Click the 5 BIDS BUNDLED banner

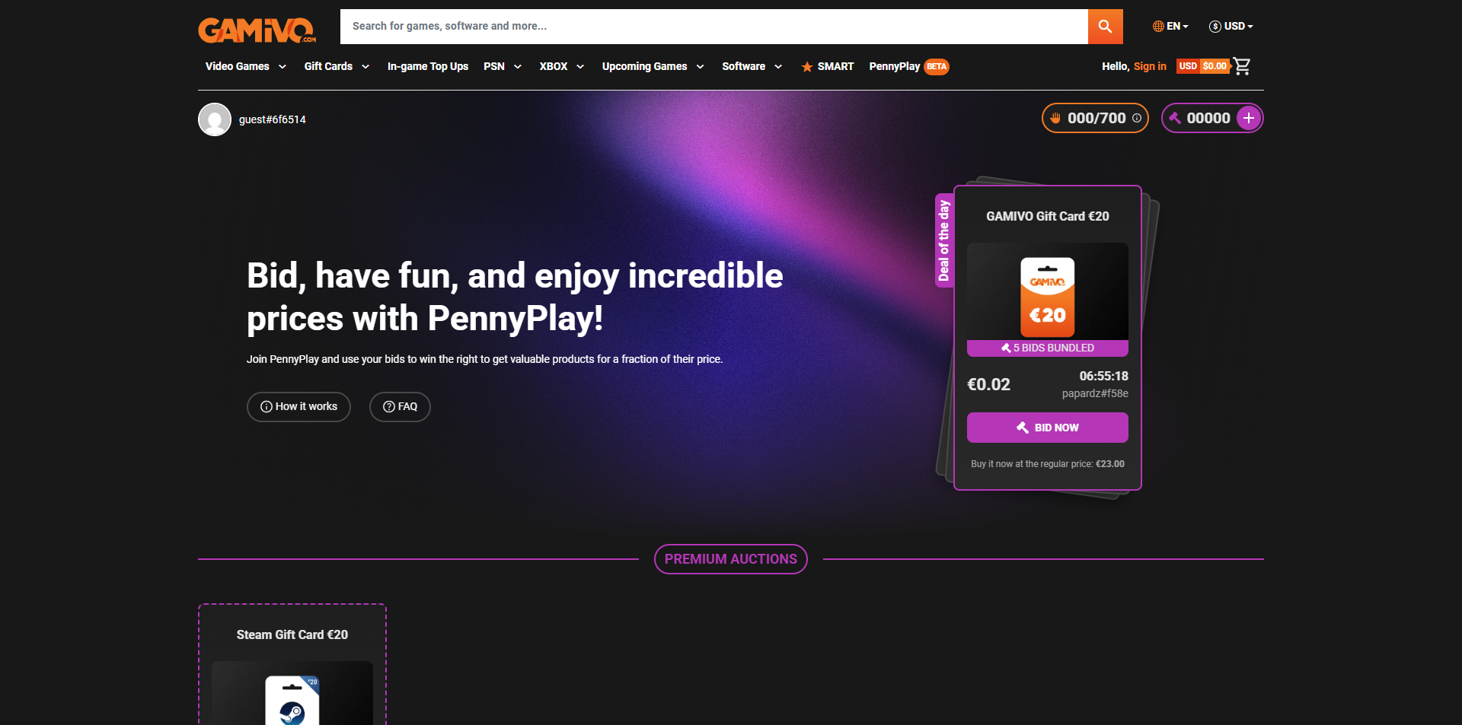(1048, 348)
